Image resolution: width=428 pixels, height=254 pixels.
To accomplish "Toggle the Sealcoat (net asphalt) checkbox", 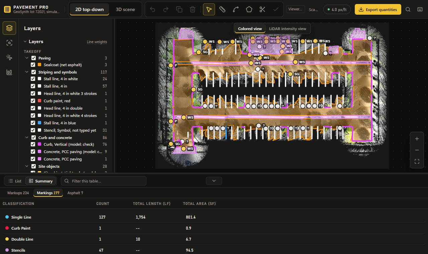I will click(x=33, y=65).
